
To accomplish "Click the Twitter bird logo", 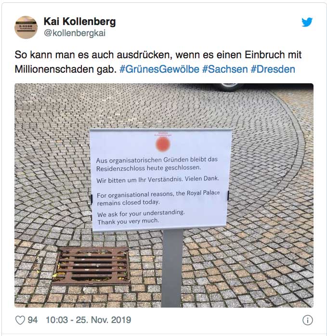I will coord(307,22).
